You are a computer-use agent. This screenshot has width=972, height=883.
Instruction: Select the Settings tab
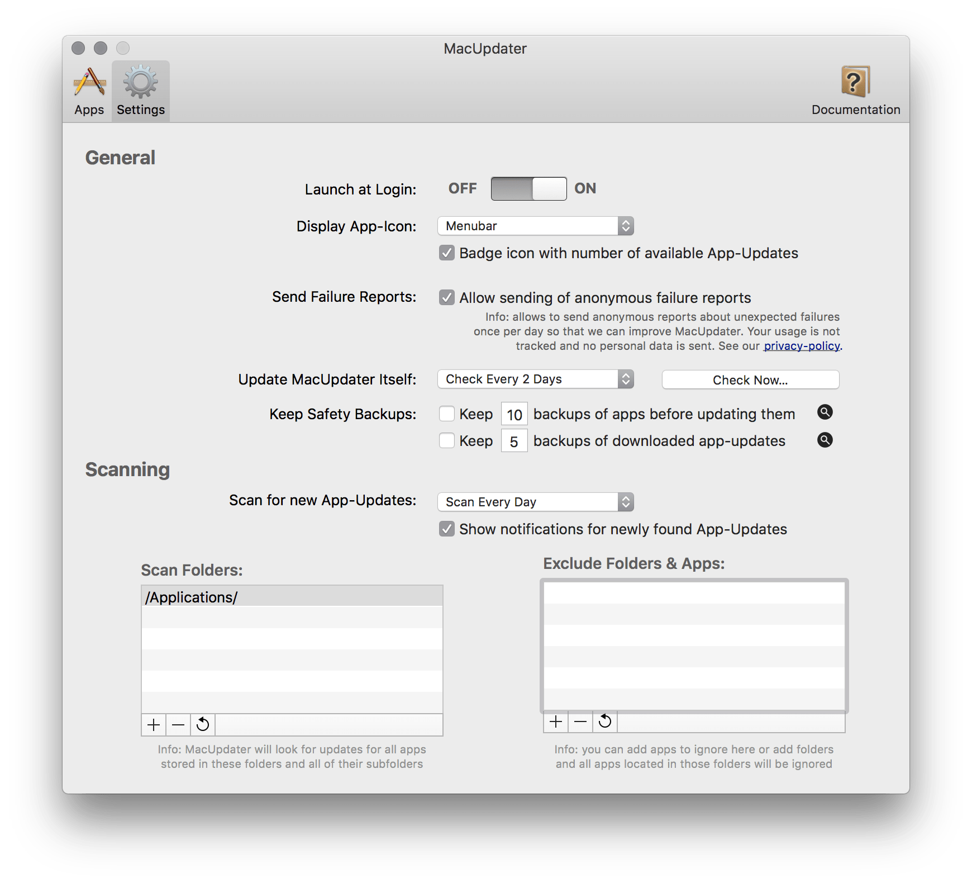coord(140,89)
